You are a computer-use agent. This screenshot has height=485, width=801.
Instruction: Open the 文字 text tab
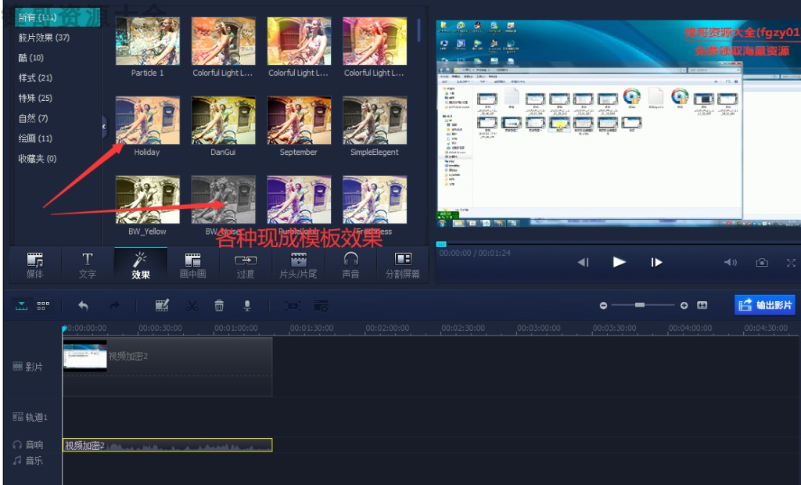click(x=88, y=265)
